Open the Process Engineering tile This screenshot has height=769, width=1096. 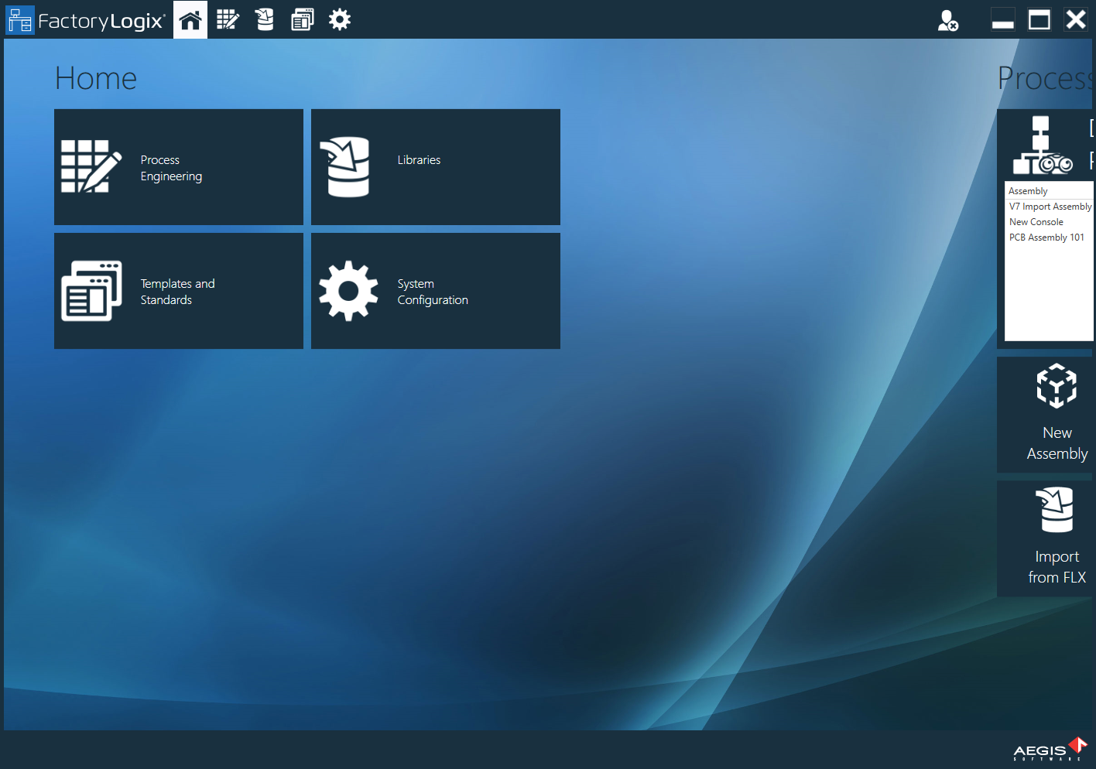[x=178, y=166]
